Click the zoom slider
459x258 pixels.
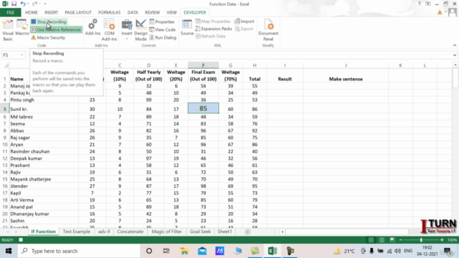click(x=421, y=240)
